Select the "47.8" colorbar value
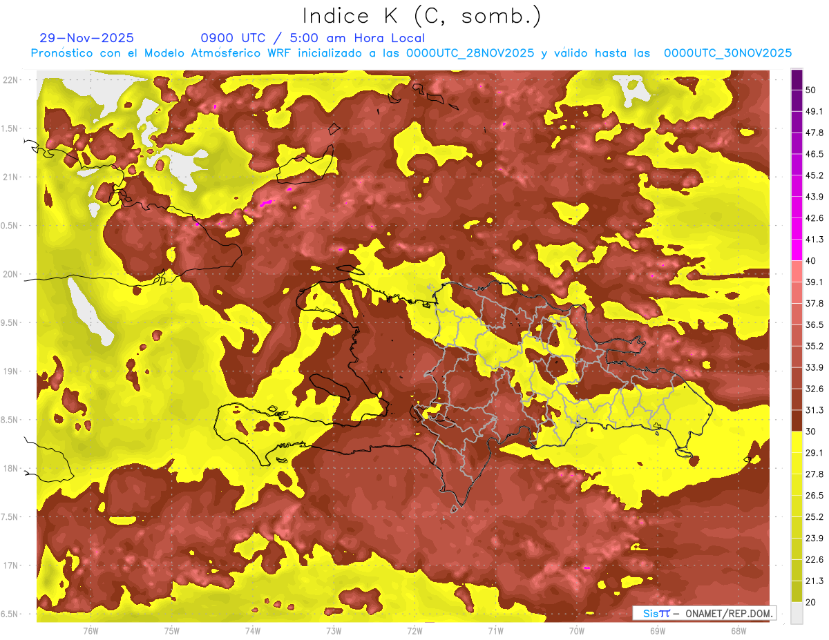829x640 pixels. (814, 133)
